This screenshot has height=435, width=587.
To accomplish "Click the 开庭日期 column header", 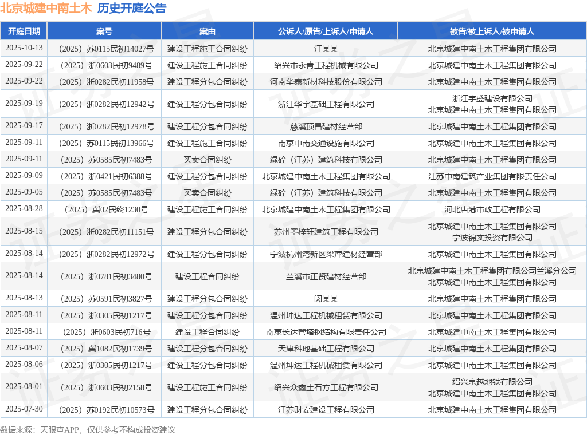I will 24,31.
